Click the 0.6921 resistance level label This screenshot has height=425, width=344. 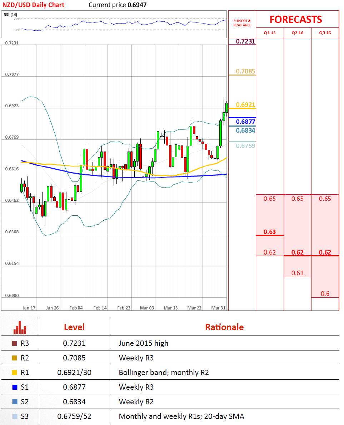pos(245,105)
